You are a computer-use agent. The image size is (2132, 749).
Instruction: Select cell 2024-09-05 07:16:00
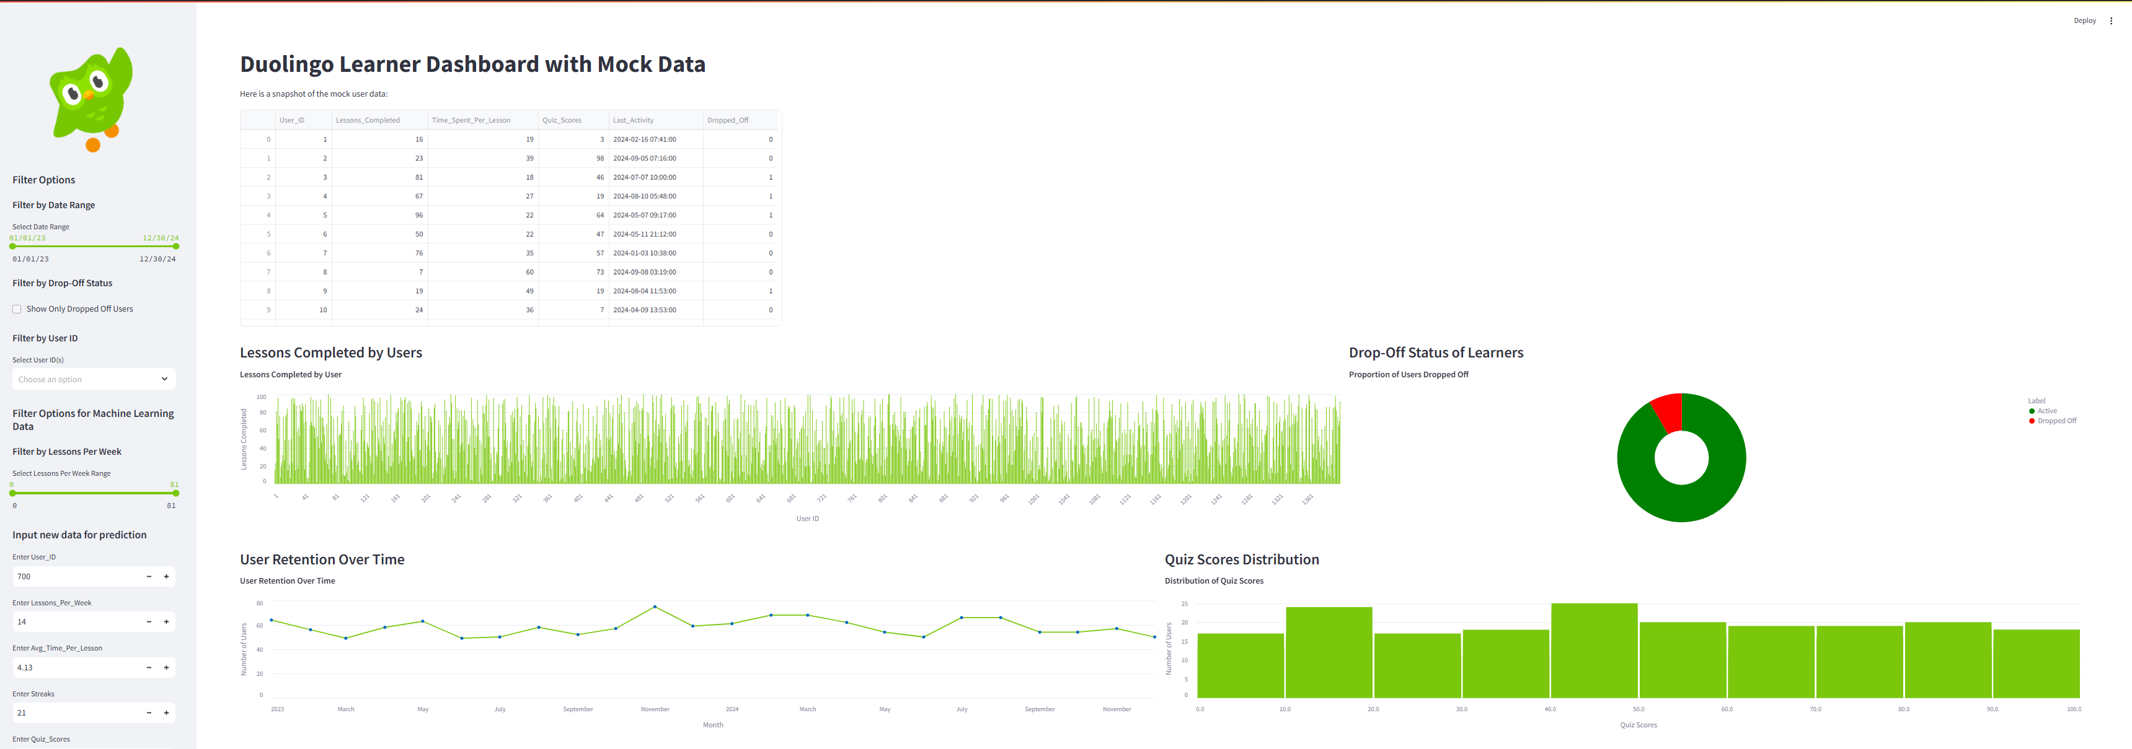point(657,158)
